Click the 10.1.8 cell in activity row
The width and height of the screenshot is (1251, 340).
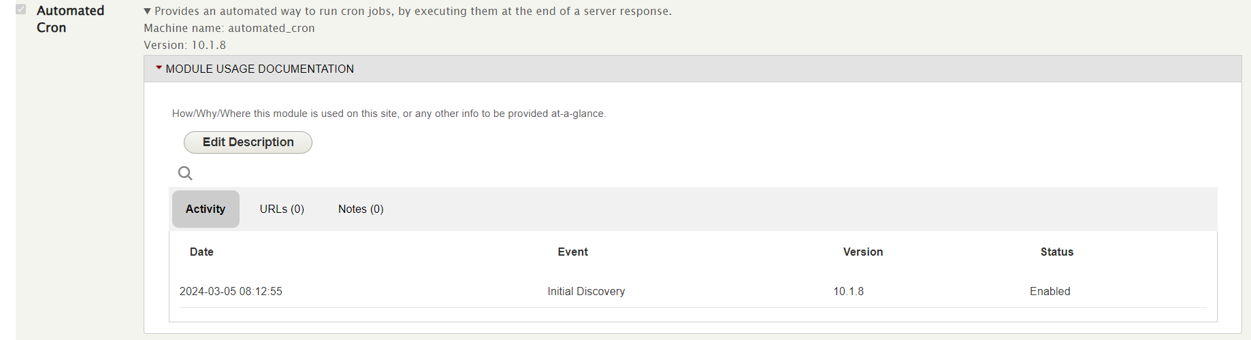[x=848, y=292]
